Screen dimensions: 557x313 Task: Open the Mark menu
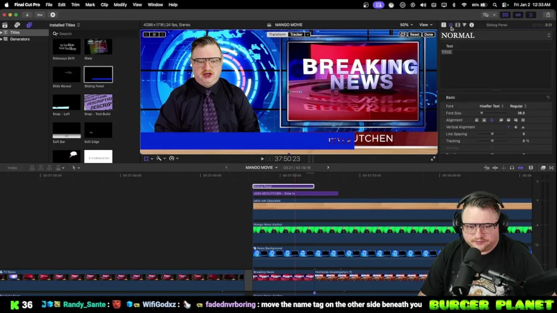90,5
